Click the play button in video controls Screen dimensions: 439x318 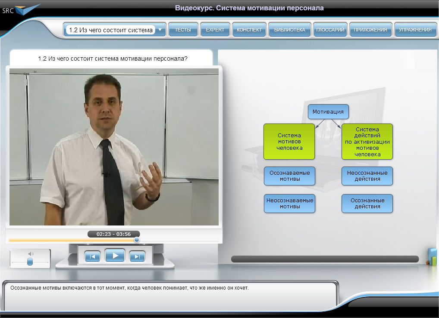[x=115, y=256]
